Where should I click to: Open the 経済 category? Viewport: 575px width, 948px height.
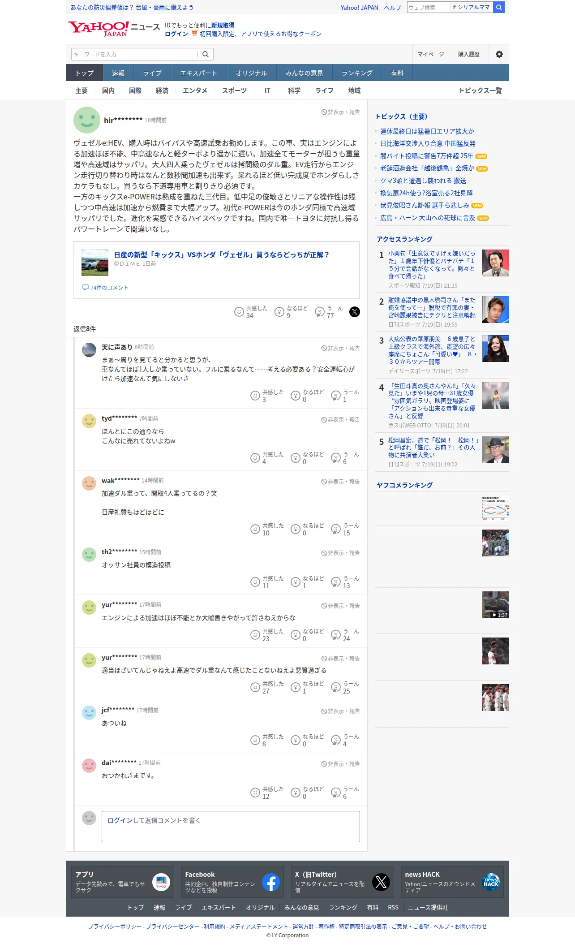click(x=162, y=90)
